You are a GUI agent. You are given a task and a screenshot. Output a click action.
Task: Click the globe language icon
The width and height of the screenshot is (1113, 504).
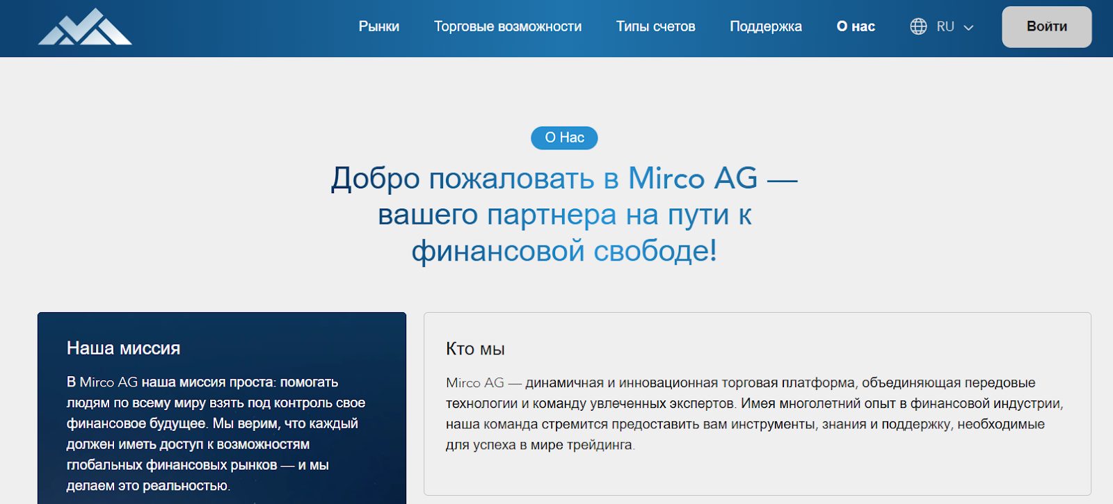[x=918, y=26]
